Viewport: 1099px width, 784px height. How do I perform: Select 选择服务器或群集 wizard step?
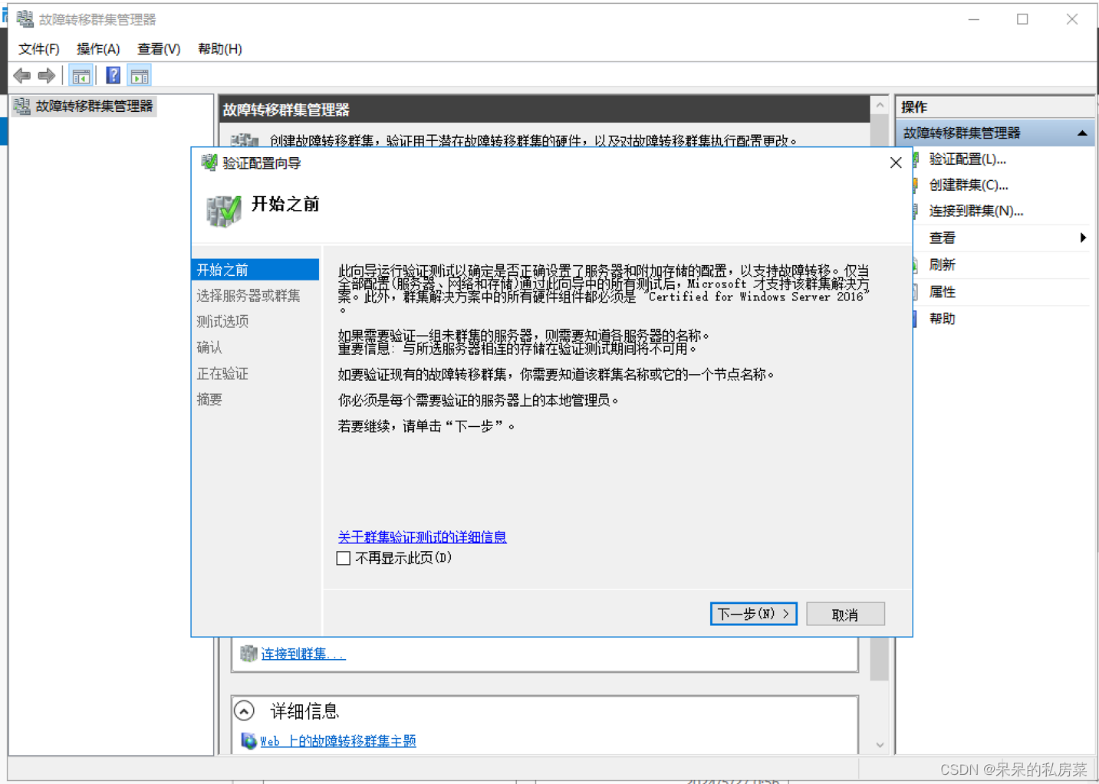pos(248,296)
